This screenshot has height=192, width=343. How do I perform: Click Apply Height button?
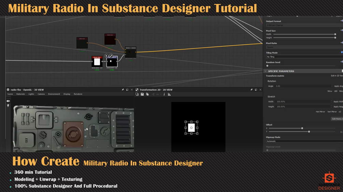click(x=338, y=107)
